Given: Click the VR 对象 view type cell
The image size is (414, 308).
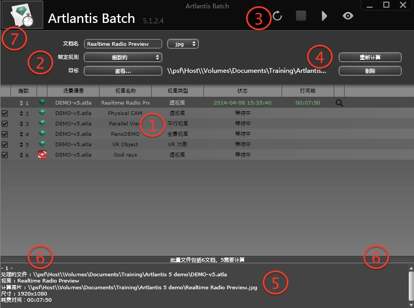Looking at the screenshot, I should pos(177,145).
